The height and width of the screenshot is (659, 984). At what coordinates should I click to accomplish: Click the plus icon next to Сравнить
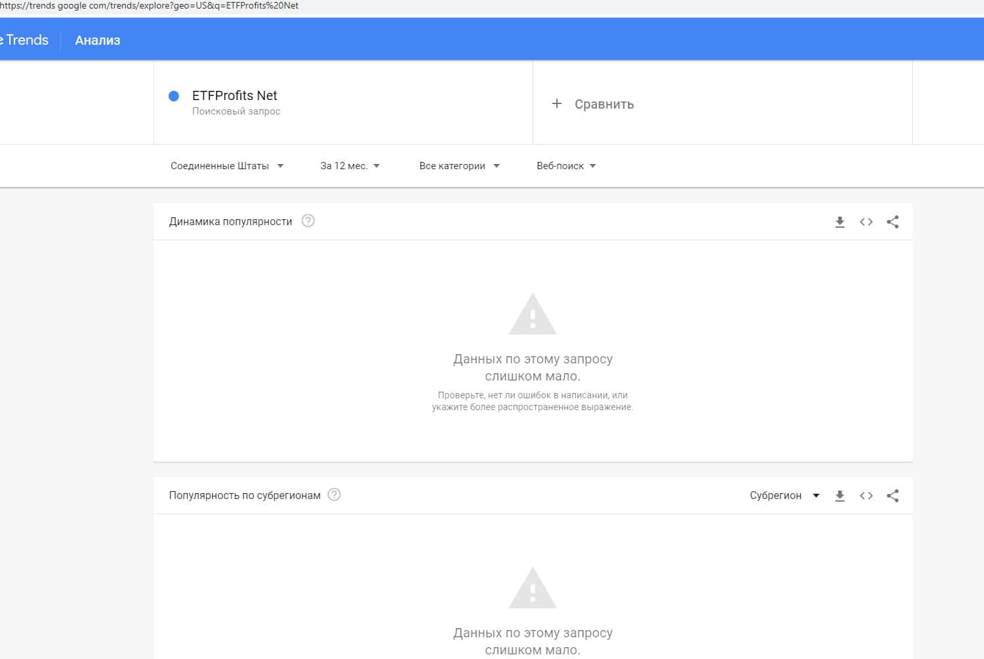557,103
